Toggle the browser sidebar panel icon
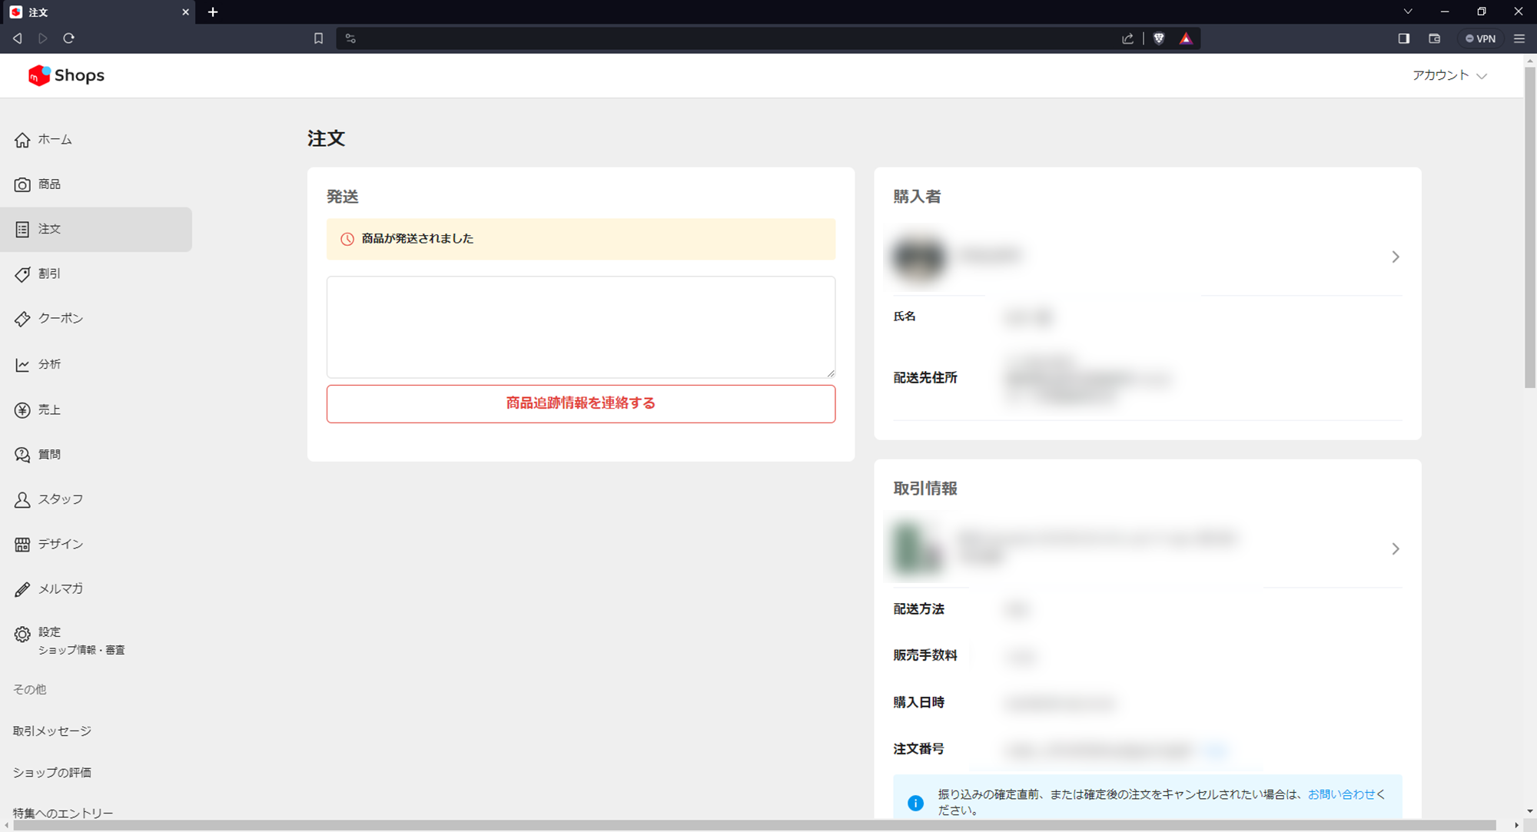The width and height of the screenshot is (1537, 832). (x=1403, y=38)
